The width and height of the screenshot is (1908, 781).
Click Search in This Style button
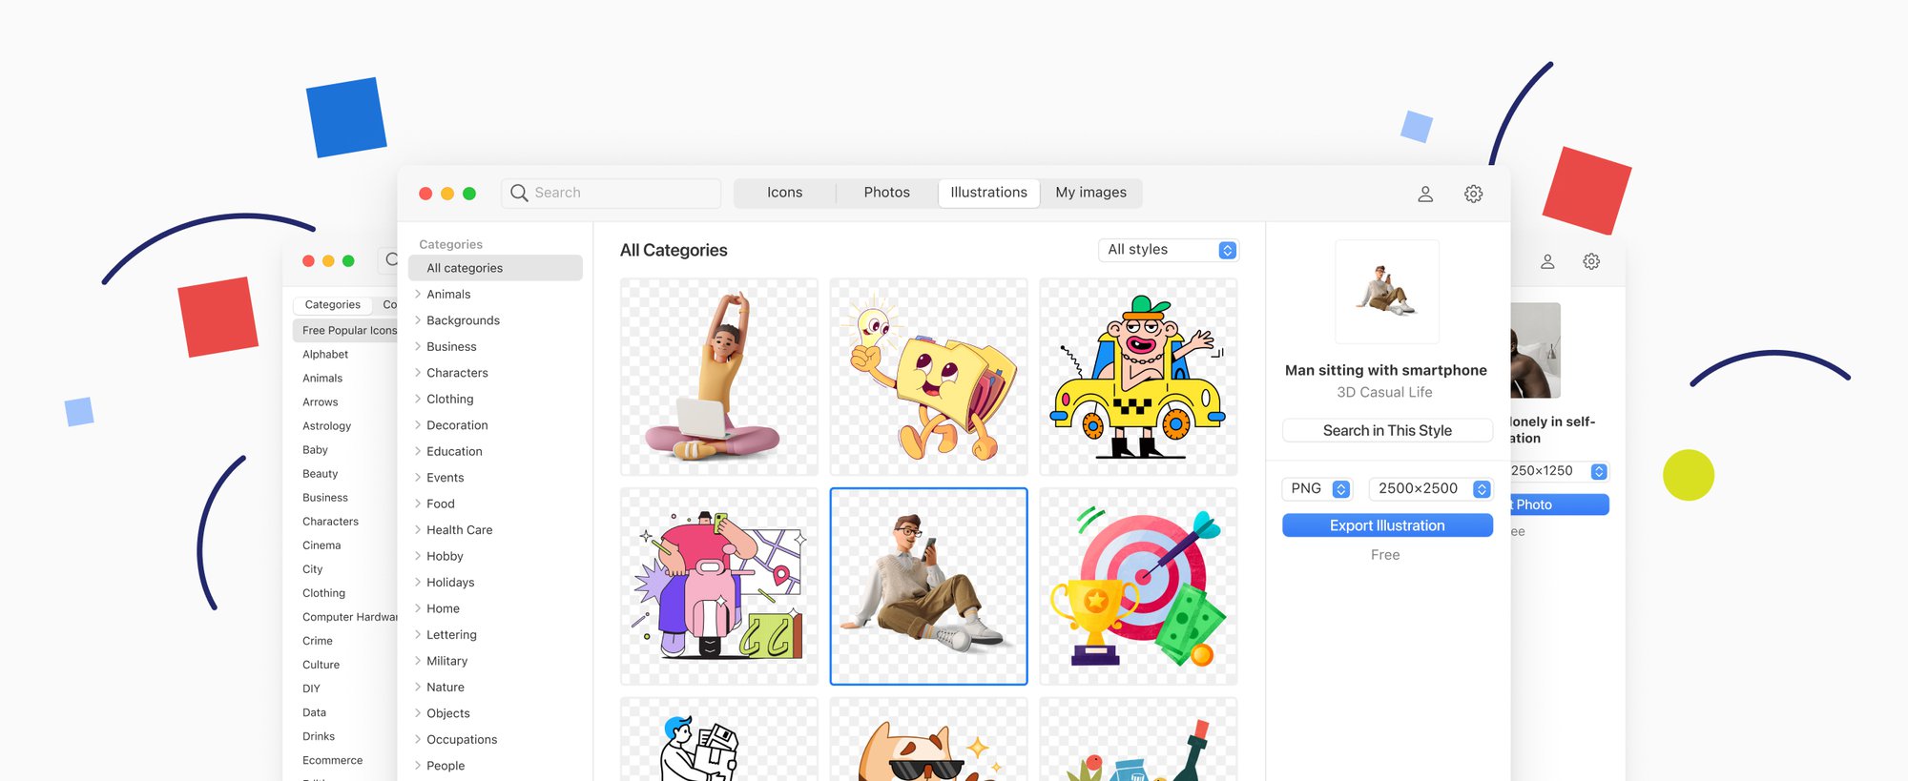pos(1387,431)
